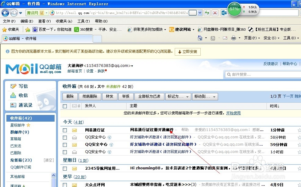This screenshot has height=187, width=301.
Task: Click the Compose (写信) pencil icon
Action: point(13,86)
